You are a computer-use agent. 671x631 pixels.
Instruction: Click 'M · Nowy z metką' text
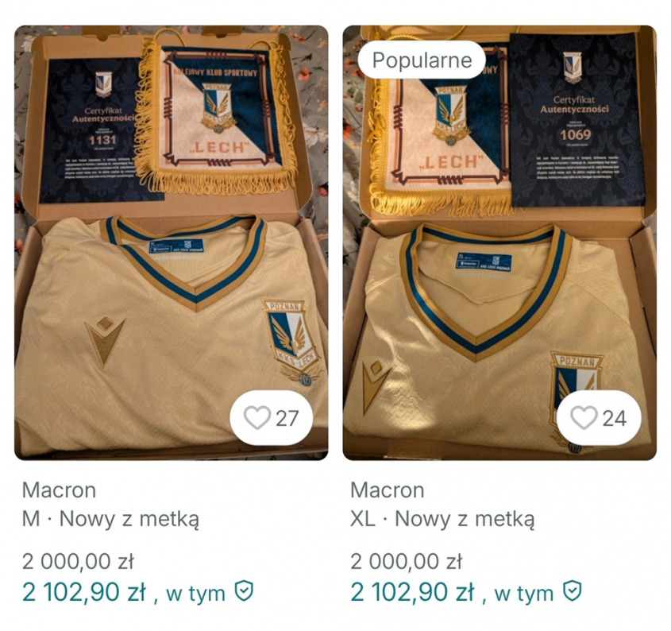pyautogui.click(x=111, y=519)
